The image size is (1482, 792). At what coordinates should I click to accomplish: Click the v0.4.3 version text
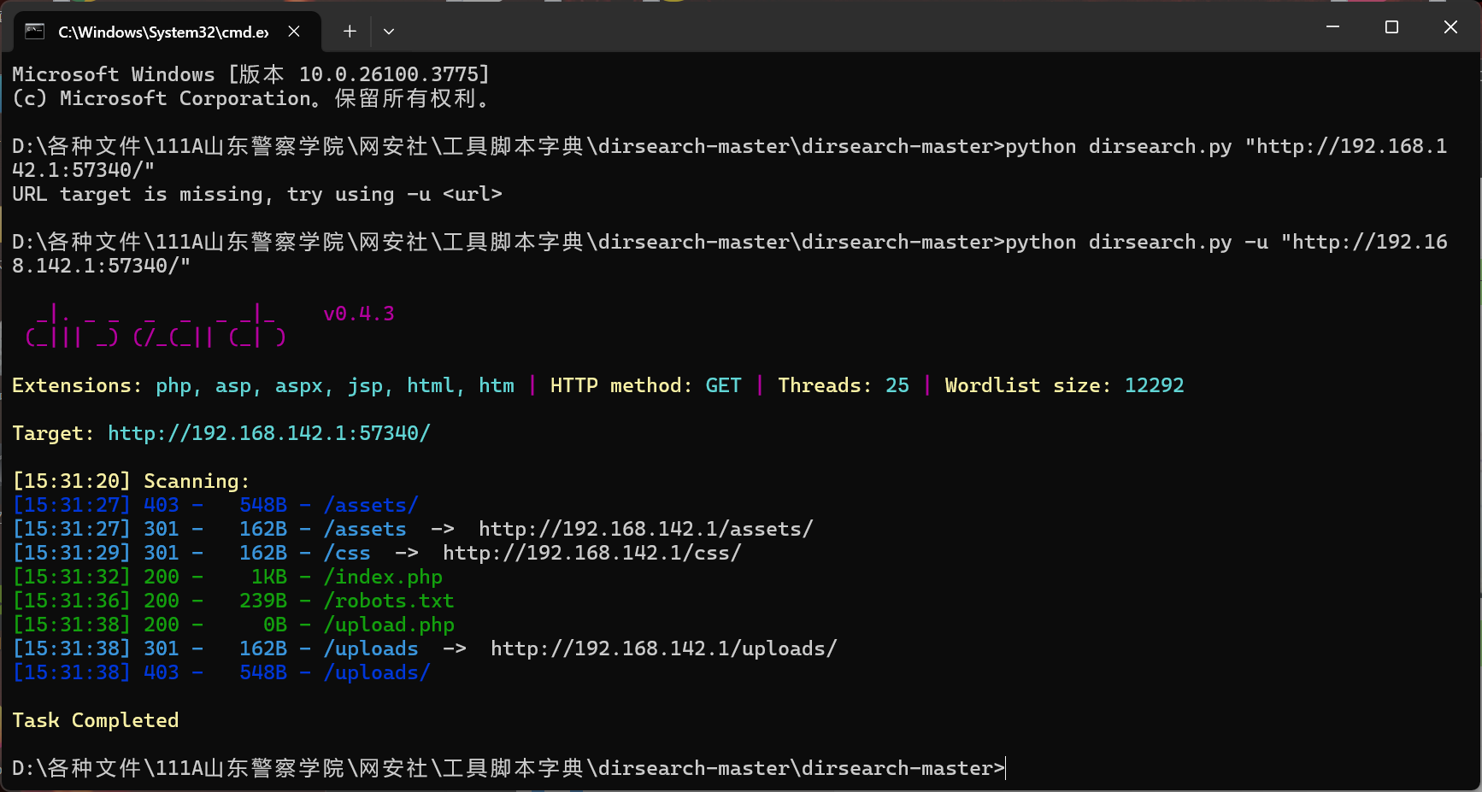pyautogui.click(x=359, y=314)
